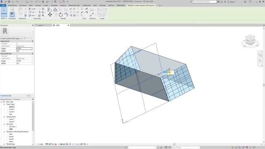The height and width of the screenshot is (149, 265).
Task: Open the Massing & Site ribbon tab
Action: tap(74, 5)
